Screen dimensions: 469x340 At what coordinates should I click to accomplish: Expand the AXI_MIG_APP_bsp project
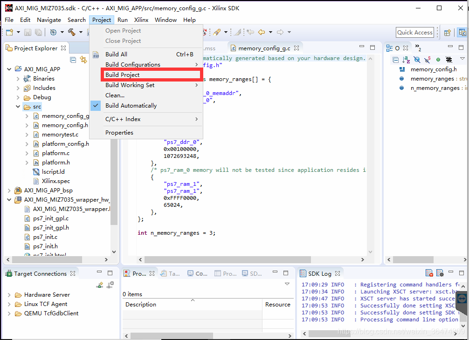tap(9, 190)
